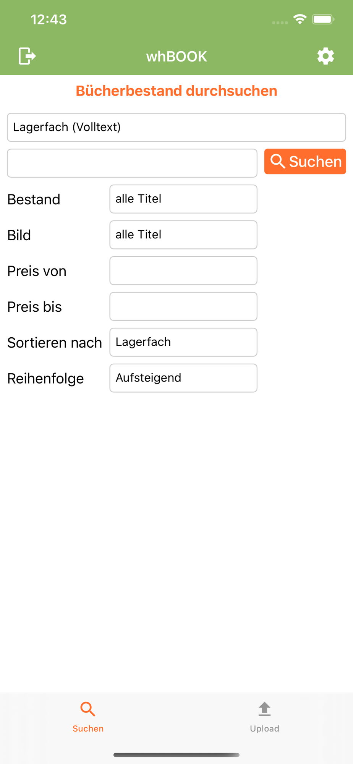Tap the logout icon in header
353x764 pixels.
(27, 56)
